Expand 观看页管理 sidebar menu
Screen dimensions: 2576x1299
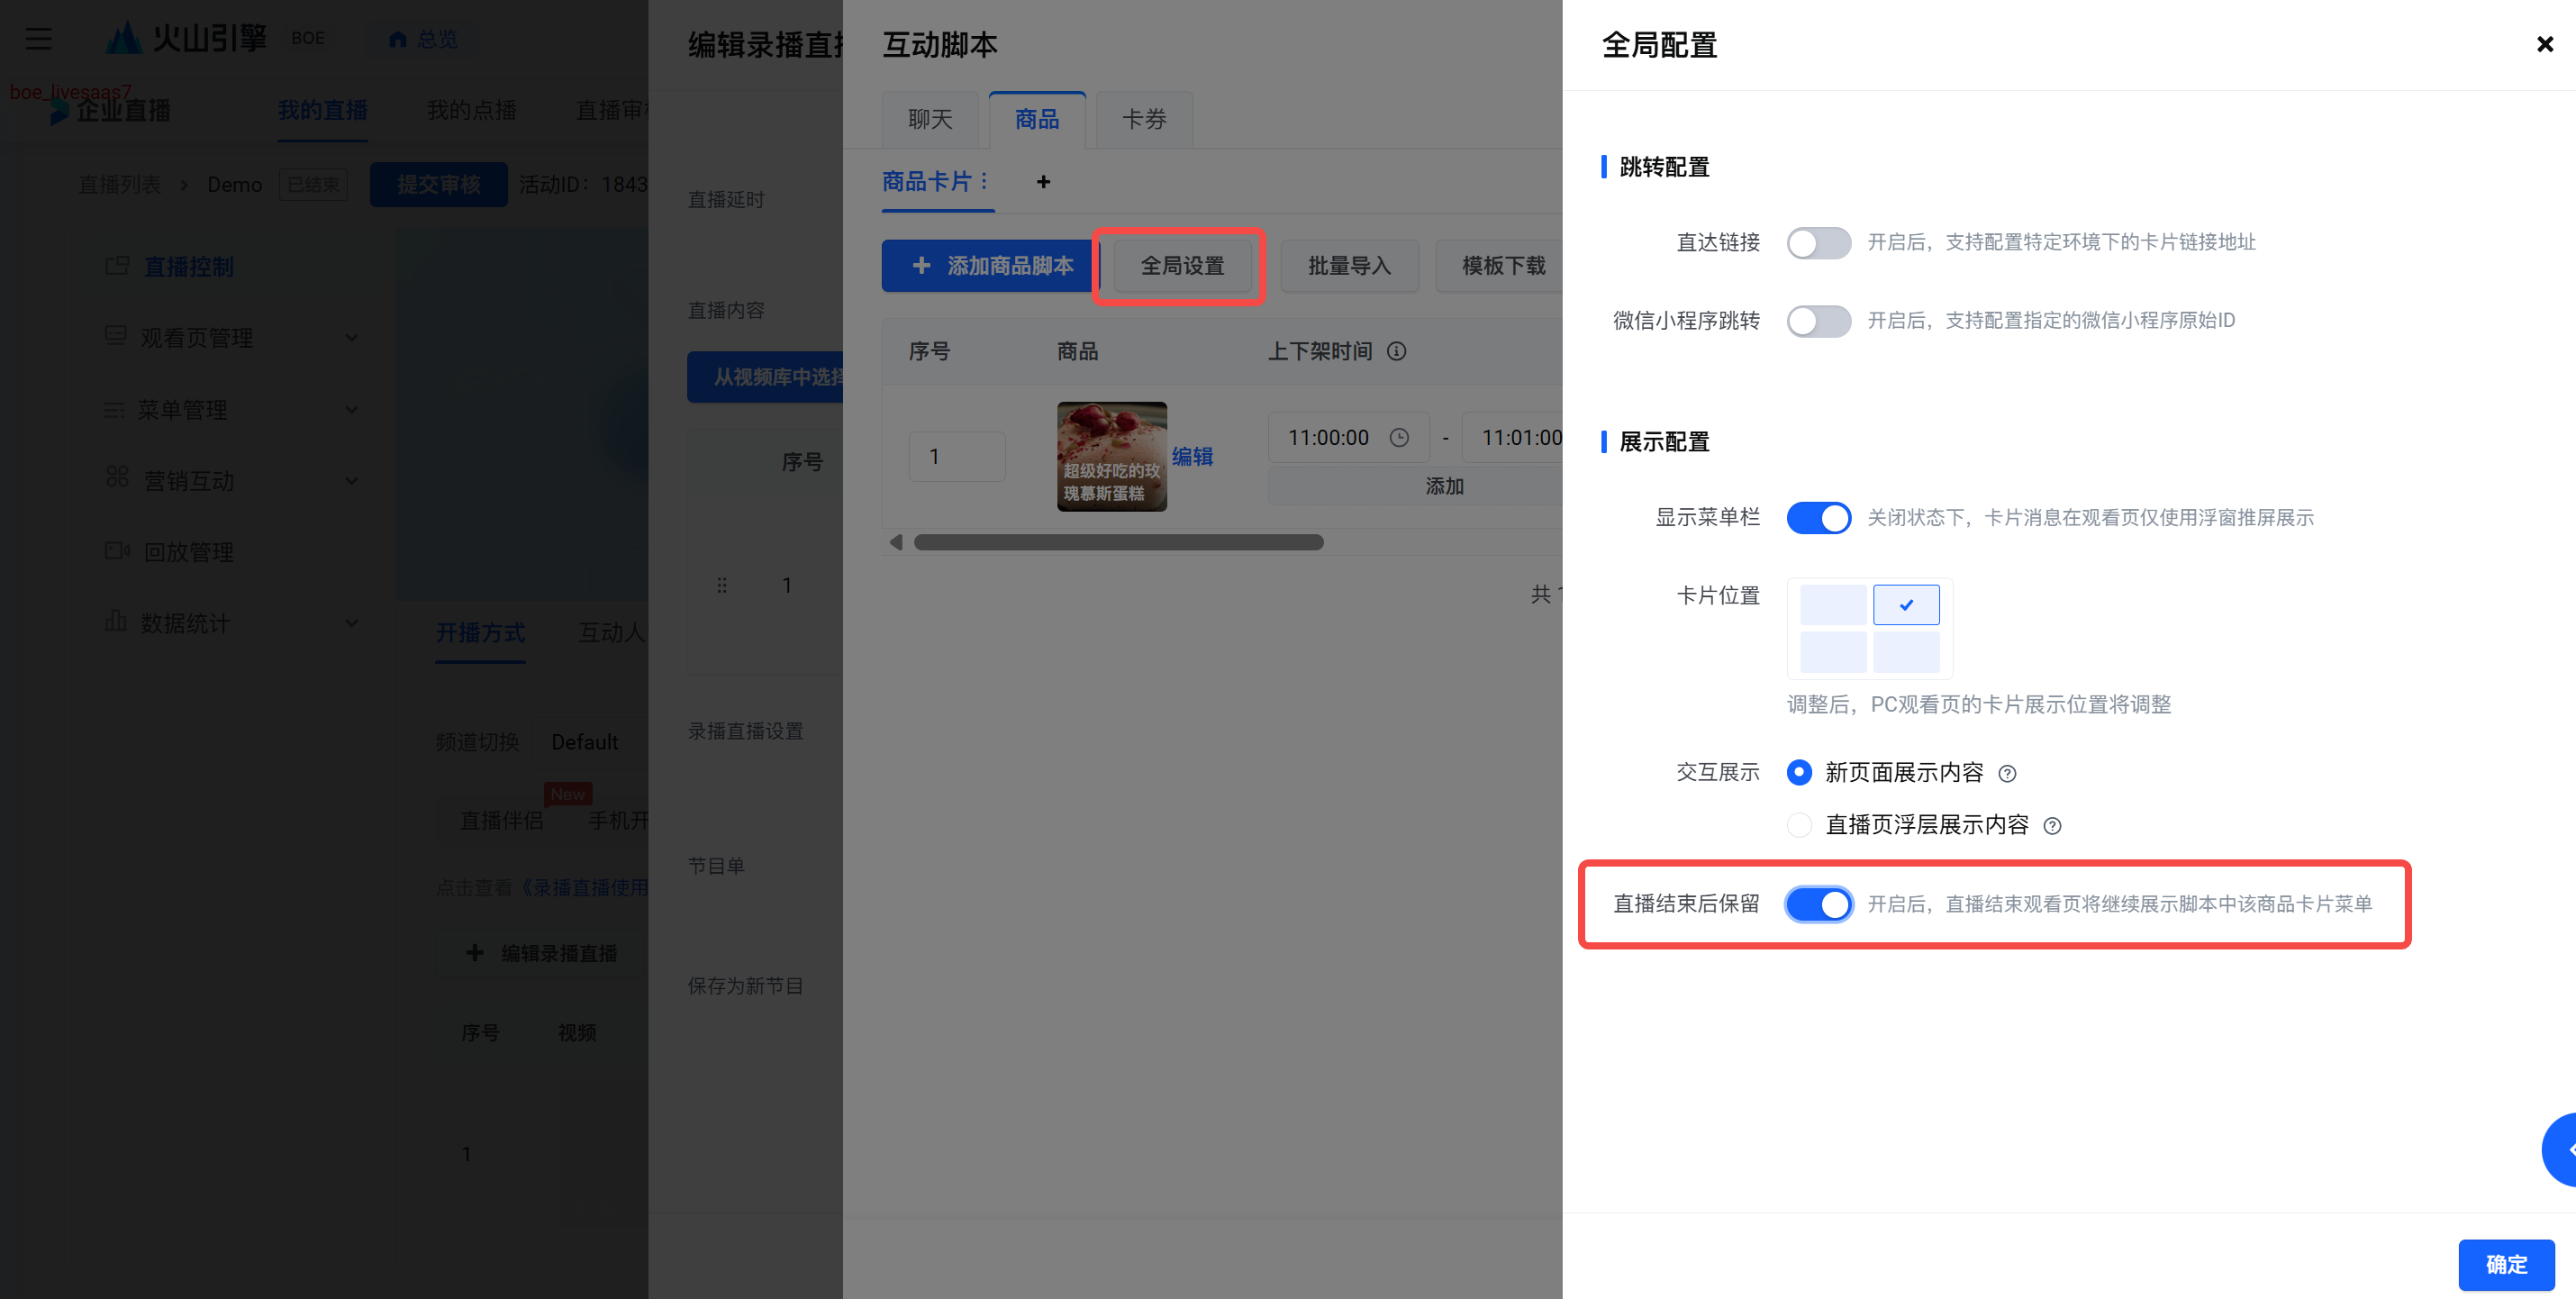click(x=232, y=338)
